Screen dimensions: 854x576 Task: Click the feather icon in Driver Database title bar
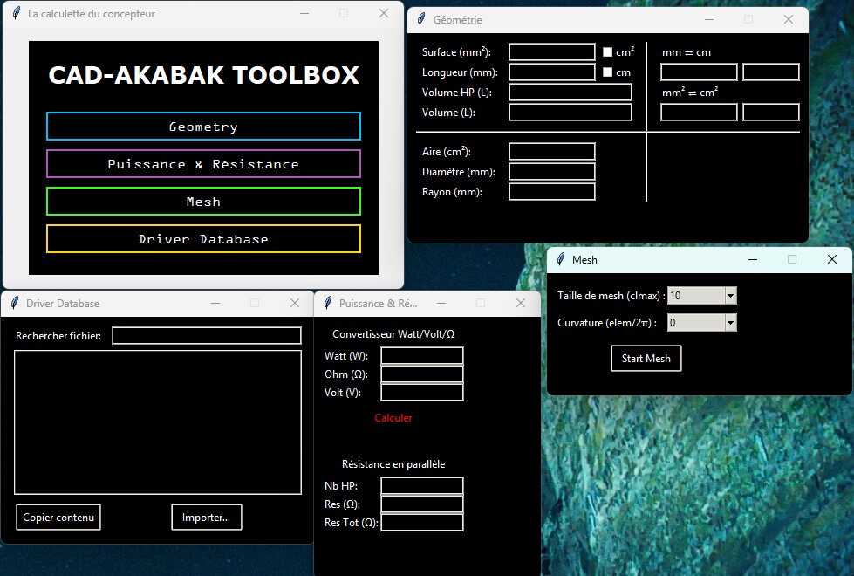[x=15, y=304]
